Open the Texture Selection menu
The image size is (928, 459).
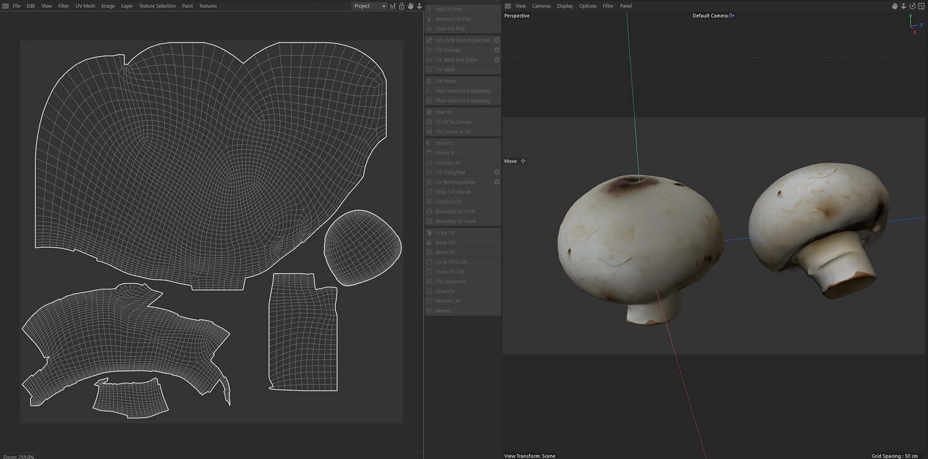pos(157,6)
